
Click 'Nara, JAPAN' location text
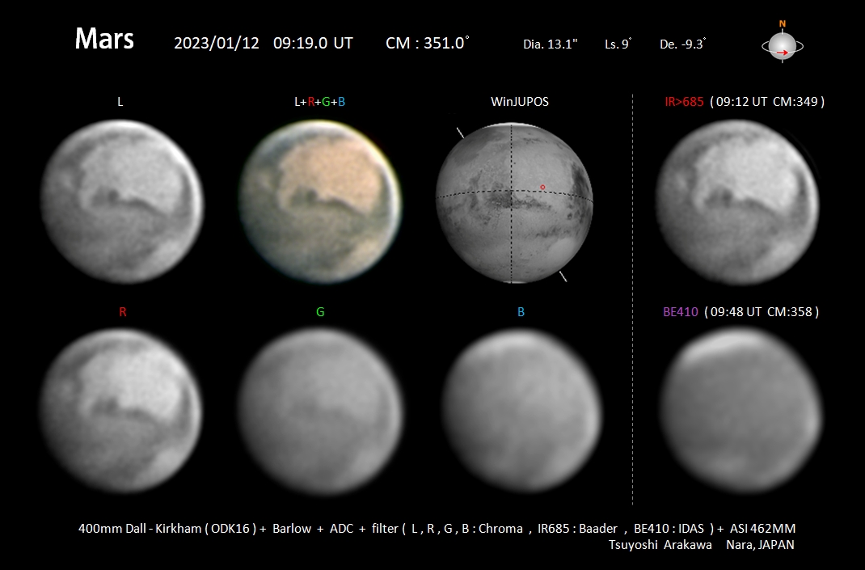coord(760,545)
